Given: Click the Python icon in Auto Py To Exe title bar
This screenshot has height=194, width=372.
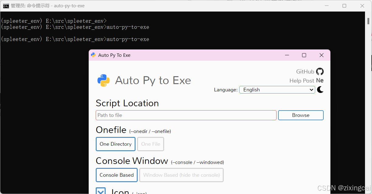Looking at the screenshot, I should (x=93, y=55).
